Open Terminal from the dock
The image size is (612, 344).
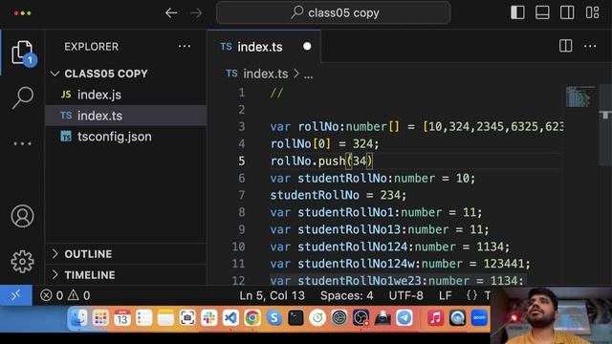click(295, 318)
